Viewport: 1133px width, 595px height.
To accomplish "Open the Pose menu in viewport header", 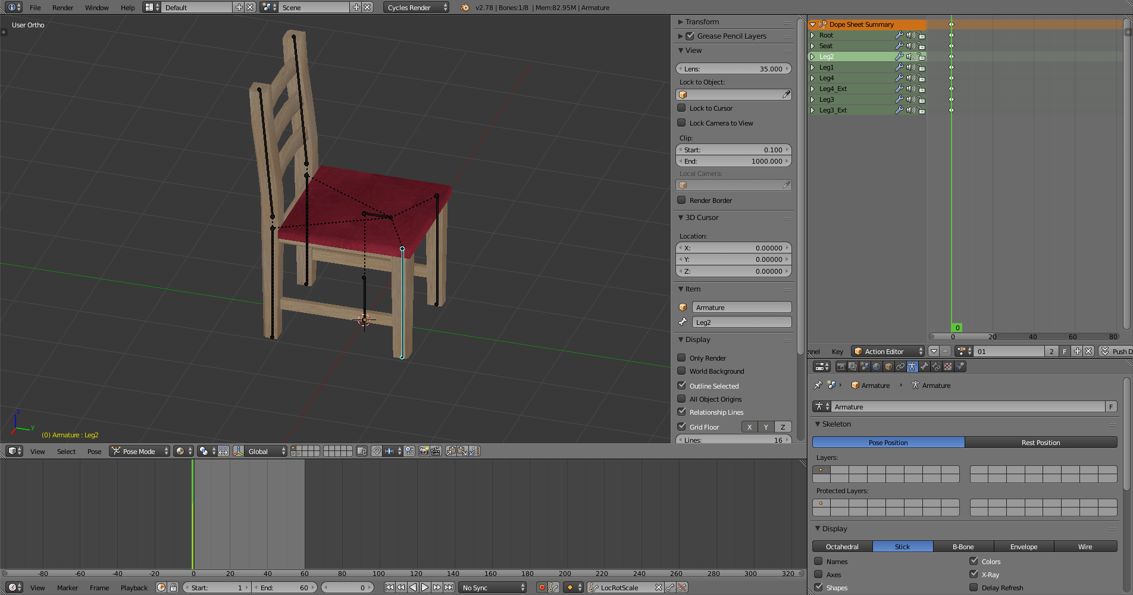I will 94,452.
